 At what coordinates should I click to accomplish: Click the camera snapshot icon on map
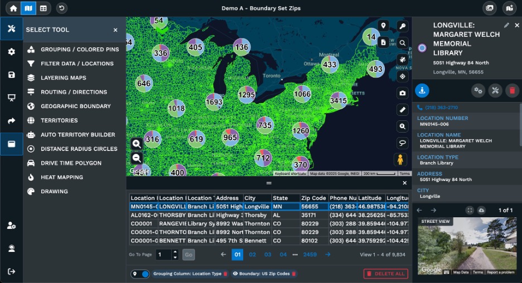click(402, 93)
